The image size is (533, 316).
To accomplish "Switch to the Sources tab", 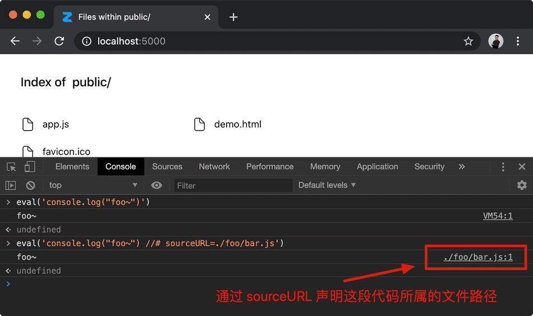I will coord(167,167).
